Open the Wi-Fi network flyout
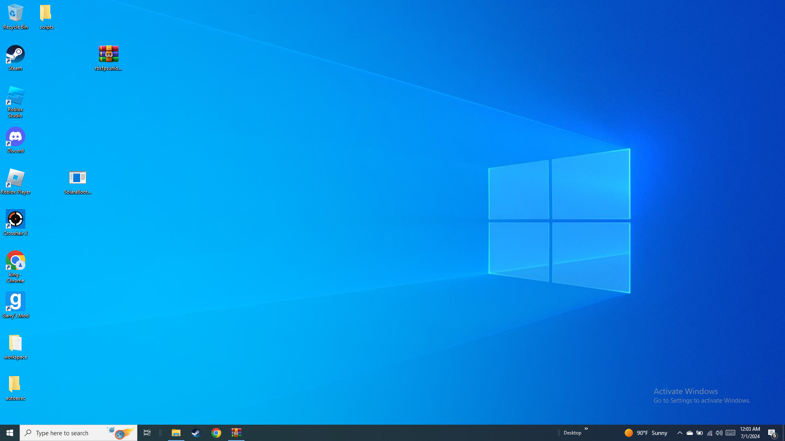Image resolution: width=785 pixels, height=441 pixels. [709, 433]
